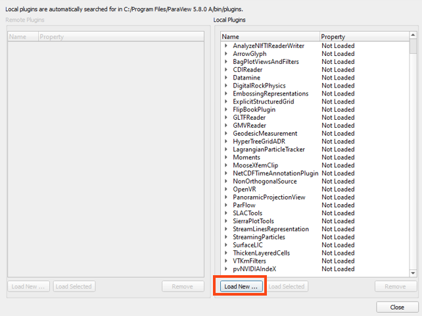Expand the EmbossingRepresentations plugin entry
Image resolution: width=422 pixels, height=316 pixels.
pos(226,93)
